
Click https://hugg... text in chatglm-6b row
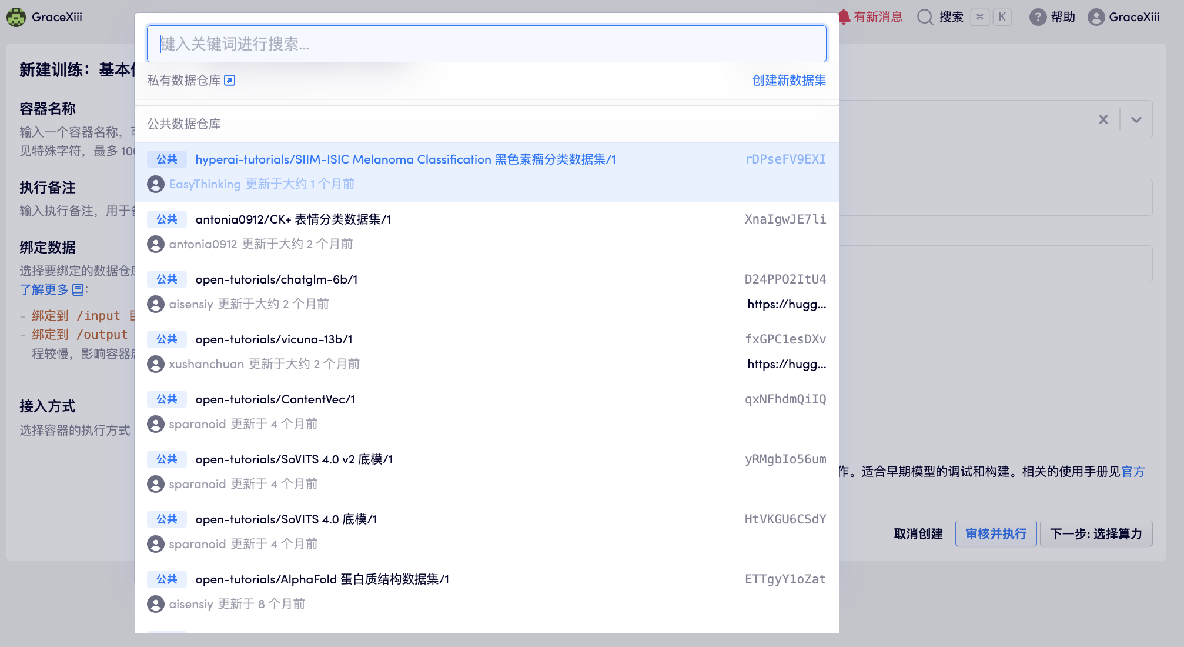pyautogui.click(x=787, y=304)
